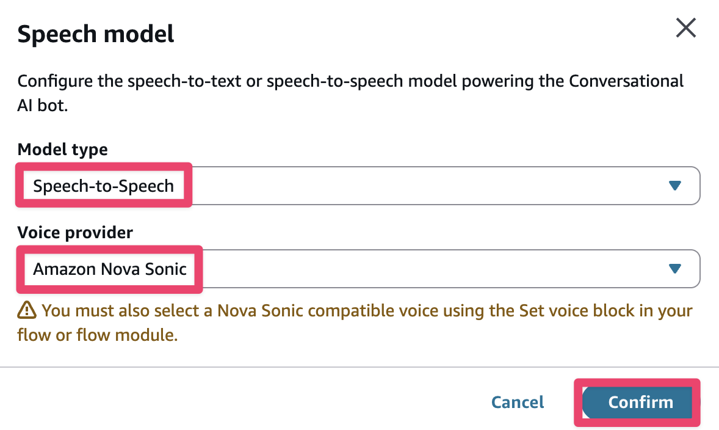Expand the Voice provider dropdown arrow

click(x=674, y=269)
